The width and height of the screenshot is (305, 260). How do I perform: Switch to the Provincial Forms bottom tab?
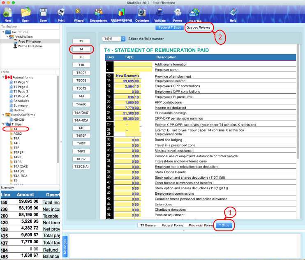(201, 225)
